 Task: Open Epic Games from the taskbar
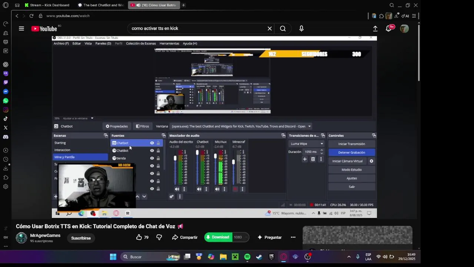pyautogui.click(x=271, y=257)
